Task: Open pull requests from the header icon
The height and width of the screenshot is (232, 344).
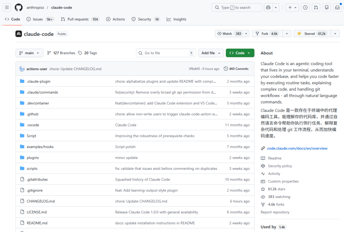Action: [x=316, y=7]
